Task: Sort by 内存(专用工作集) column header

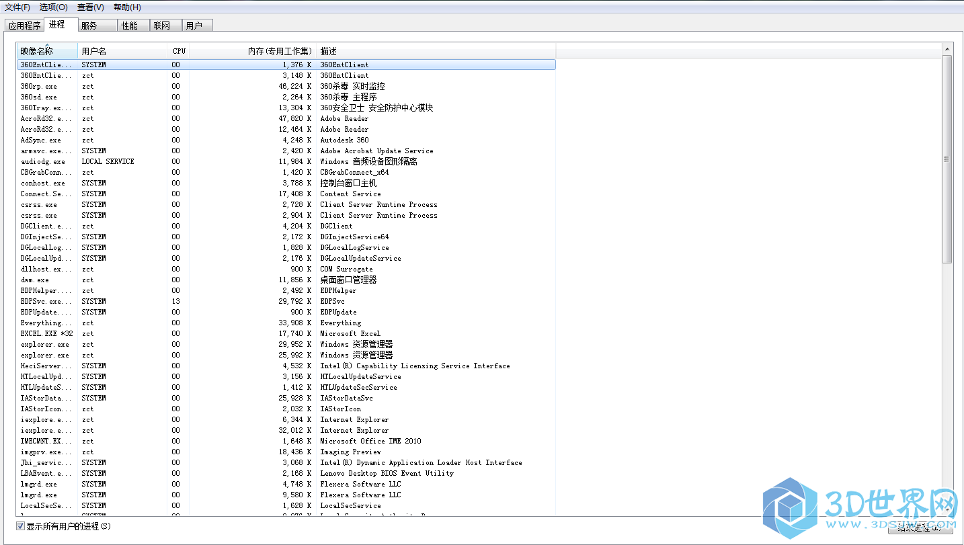Action: pos(253,51)
